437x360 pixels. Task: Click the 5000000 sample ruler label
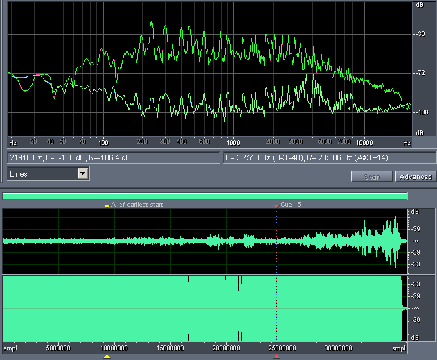pyautogui.click(x=58, y=348)
